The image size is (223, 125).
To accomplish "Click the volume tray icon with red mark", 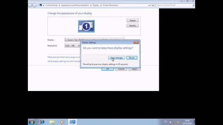I will (x=179, y=122).
